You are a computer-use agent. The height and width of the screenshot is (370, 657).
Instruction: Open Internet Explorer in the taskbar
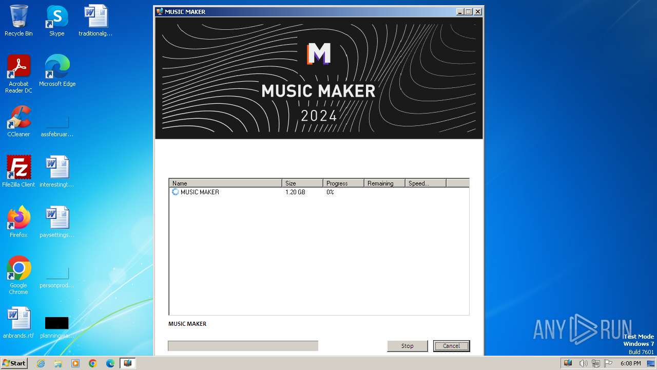(41, 363)
